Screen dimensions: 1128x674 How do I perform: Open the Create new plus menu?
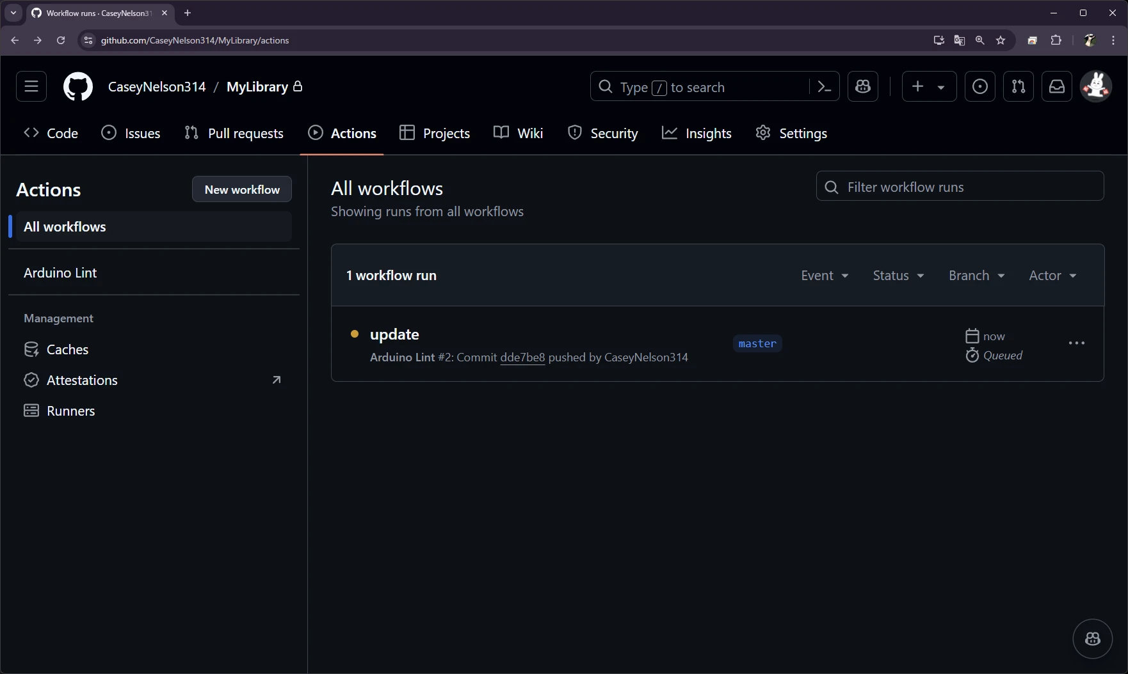929,86
